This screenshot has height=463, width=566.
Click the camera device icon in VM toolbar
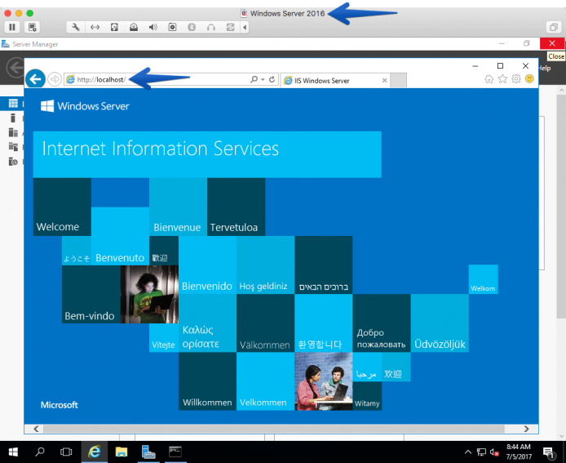point(173,27)
